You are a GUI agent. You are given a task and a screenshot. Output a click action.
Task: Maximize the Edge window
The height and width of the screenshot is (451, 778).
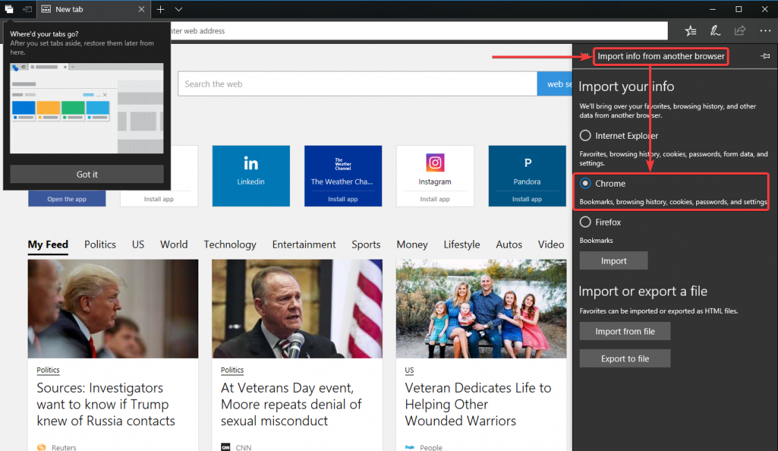pos(738,9)
